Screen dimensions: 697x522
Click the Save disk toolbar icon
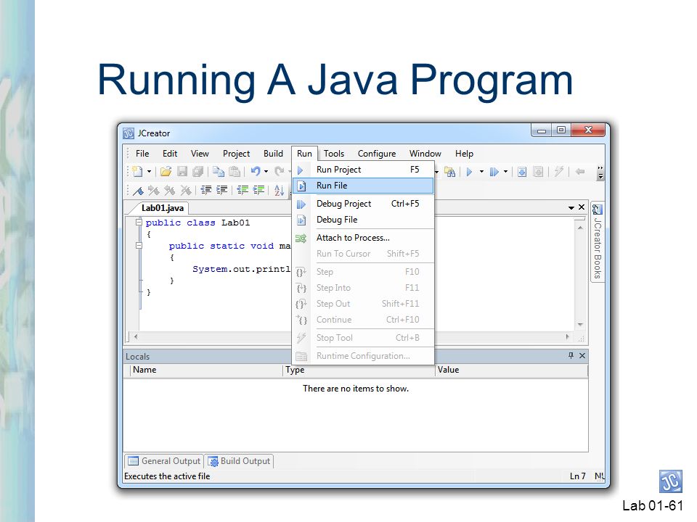click(x=182, y=171)
